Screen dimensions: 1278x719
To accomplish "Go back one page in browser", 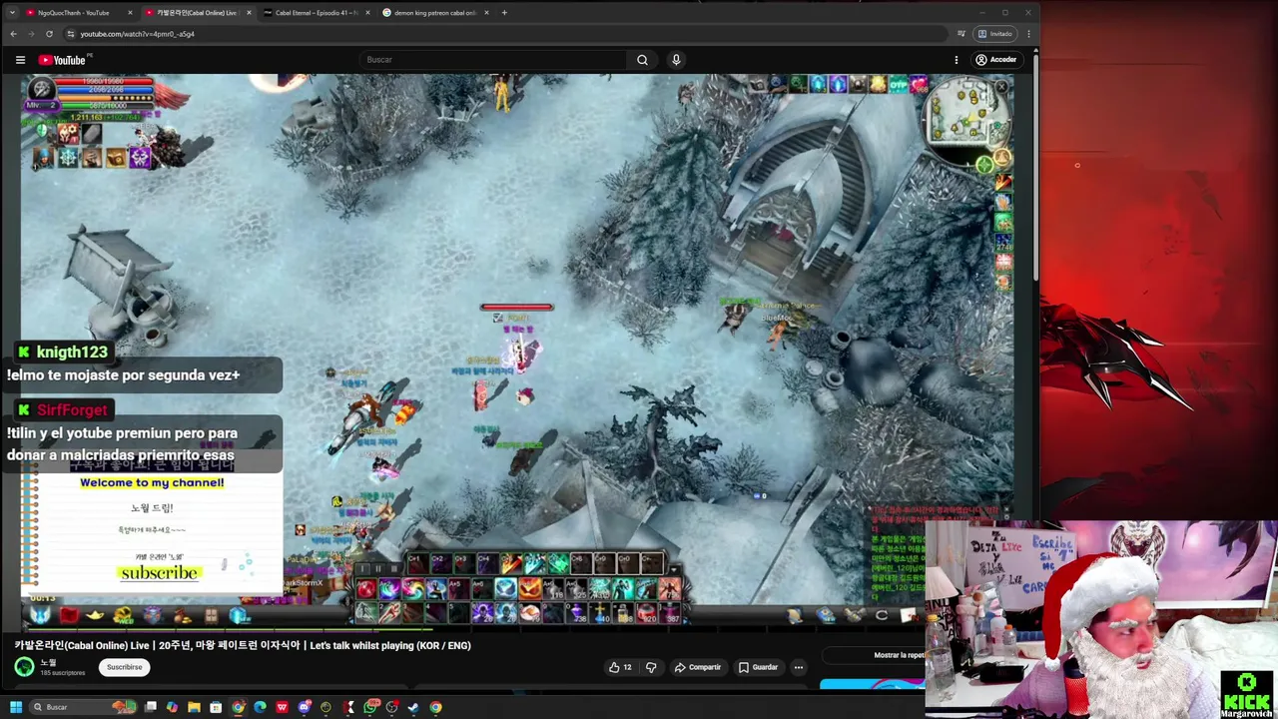I will 13,34.
